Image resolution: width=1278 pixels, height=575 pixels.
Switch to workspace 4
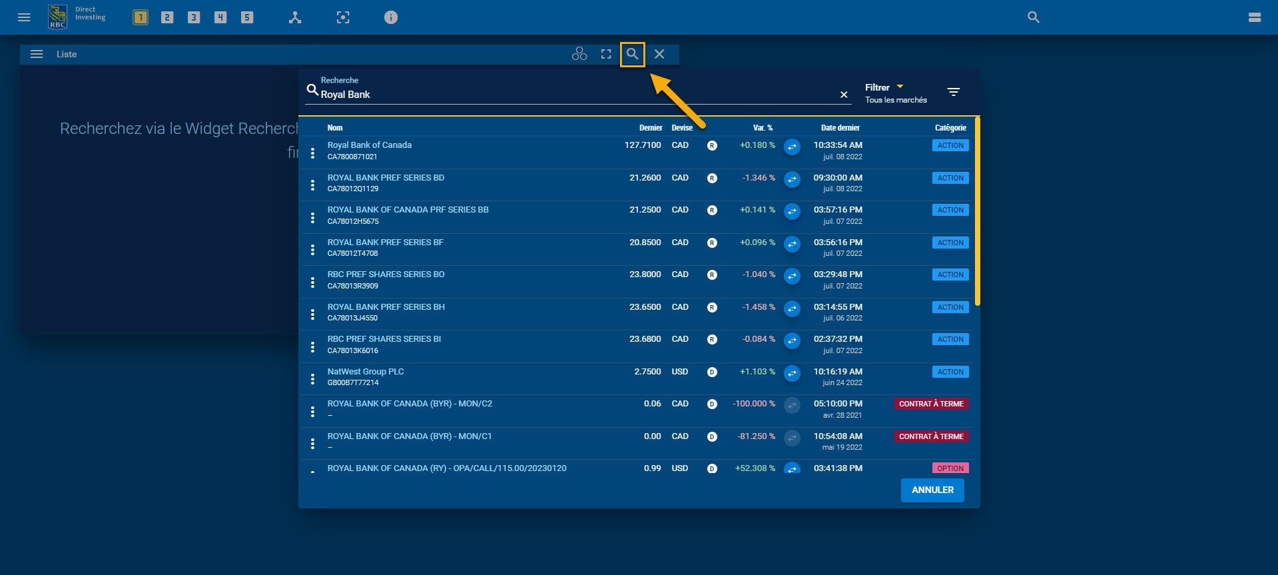point(220,17)
